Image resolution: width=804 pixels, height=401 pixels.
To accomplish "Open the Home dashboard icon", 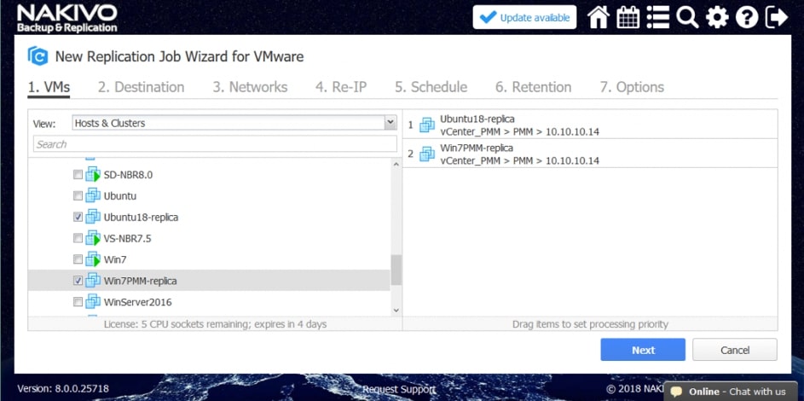I will (x=599, y=17).
